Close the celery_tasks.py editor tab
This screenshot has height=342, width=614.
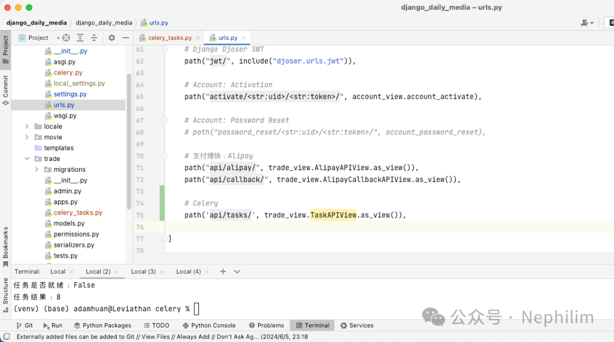pos(198,38)
